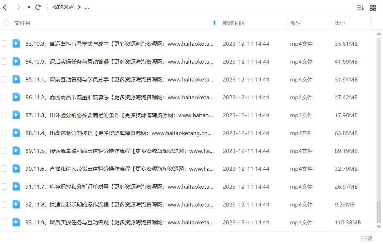The height and width of the screenshot is (244, 383).
Task: Click the video icon of 91.11.7 file
Action: point(16,186)
